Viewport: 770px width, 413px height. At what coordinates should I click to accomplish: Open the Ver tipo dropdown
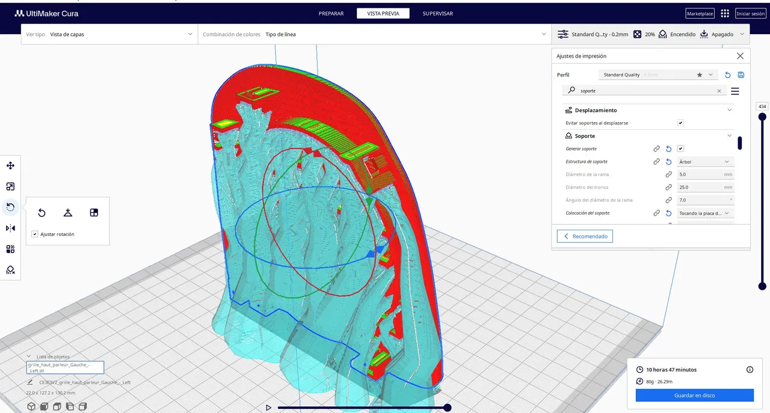(x=109, y=34)
